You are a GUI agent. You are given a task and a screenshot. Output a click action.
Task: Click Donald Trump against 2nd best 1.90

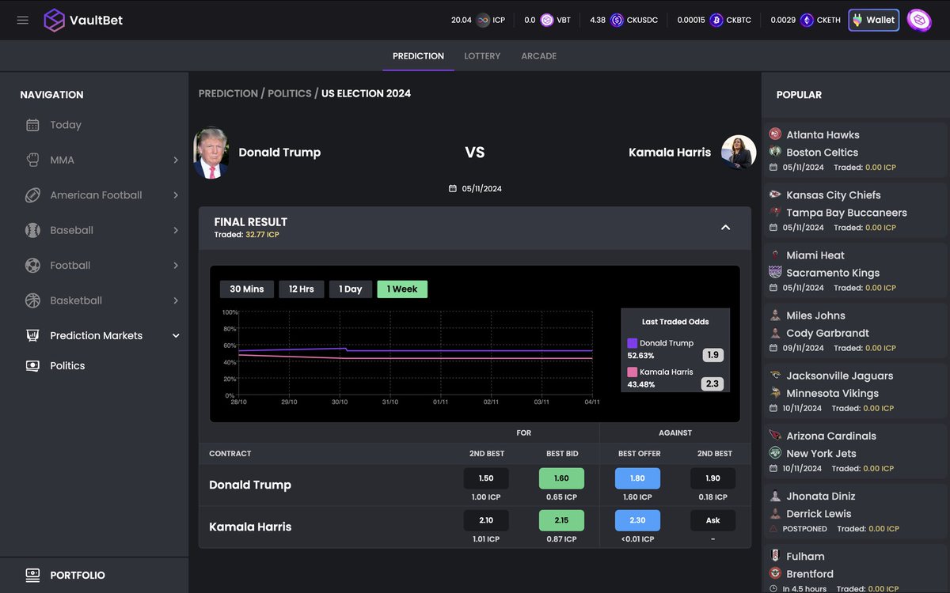712,478
